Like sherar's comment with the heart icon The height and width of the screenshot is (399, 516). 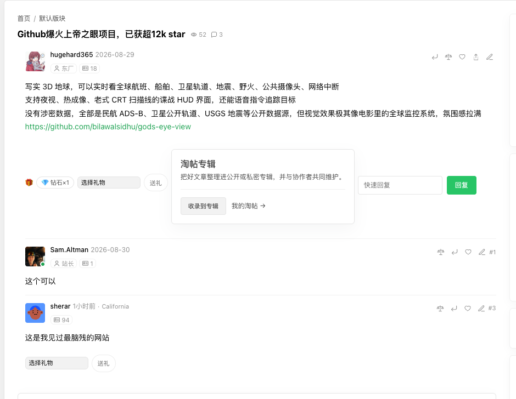pyautogui.click(x=467, y=308)
